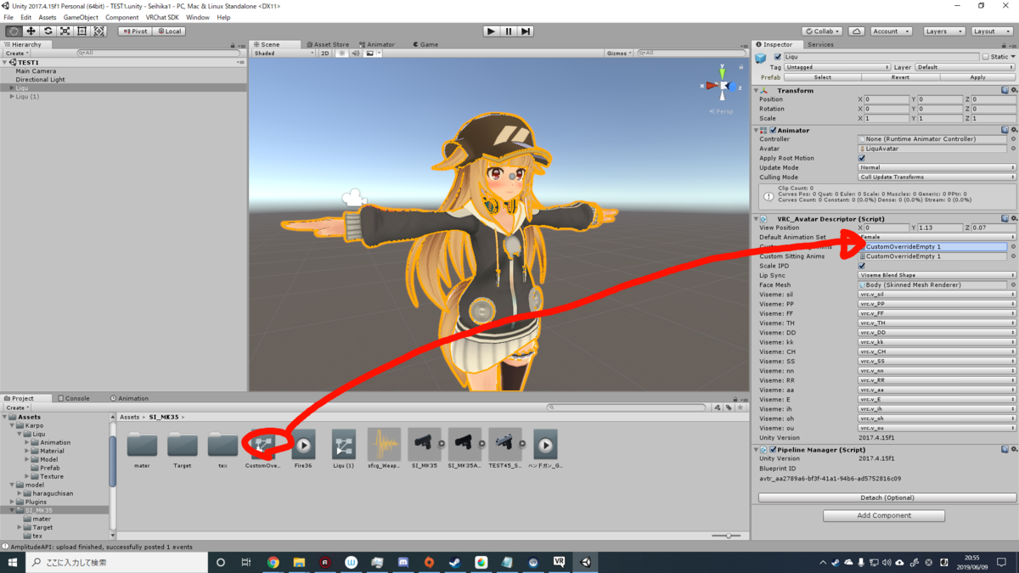Click the Pause button
1019x573 pixels.
(509, 31)
